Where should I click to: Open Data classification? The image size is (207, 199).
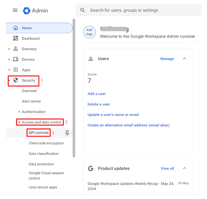coord(44,154)
